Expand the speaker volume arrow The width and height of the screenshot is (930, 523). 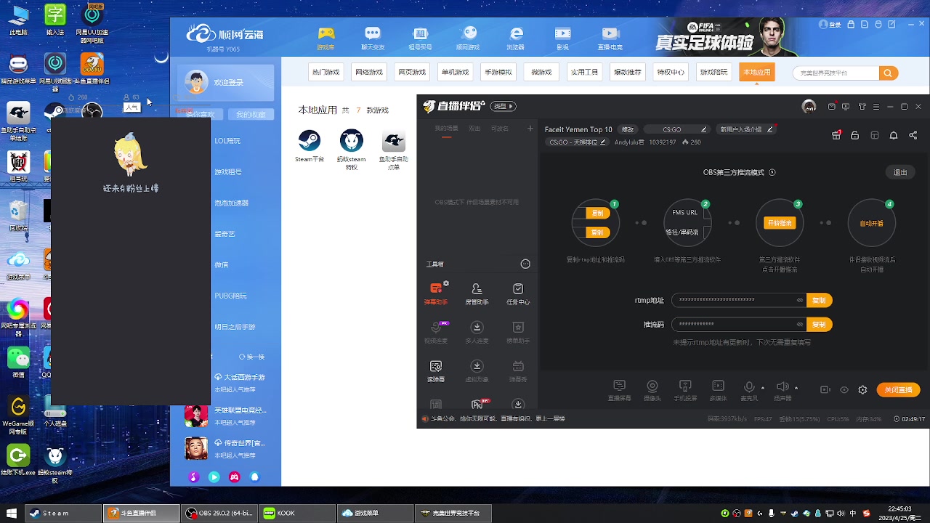pos(796,387)
